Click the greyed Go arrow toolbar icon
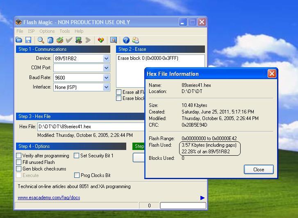This screenshot has height=218, width=298. pos(88,40)
